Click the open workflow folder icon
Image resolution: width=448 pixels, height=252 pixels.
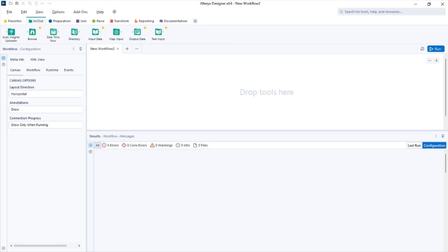10,3
